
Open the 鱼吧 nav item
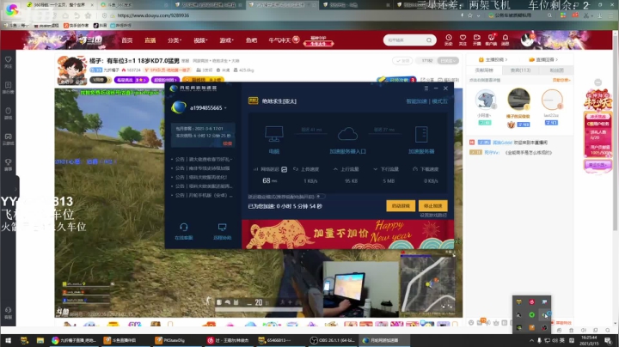coord(251,40)
